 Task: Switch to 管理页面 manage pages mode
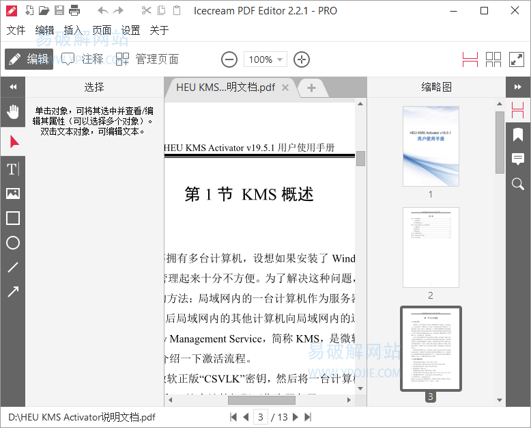pyautogui.click(x=147, y=59)
